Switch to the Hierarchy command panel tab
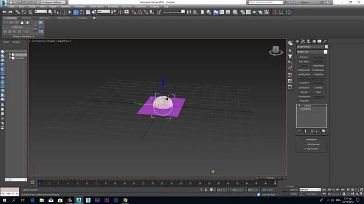Screen dimensions: 364x204 (308, 41)
